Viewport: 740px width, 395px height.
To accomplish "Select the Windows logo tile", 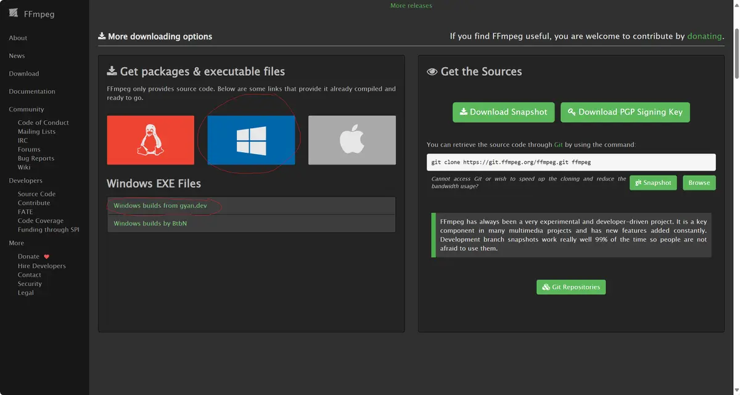I will (x=251, y=140).
